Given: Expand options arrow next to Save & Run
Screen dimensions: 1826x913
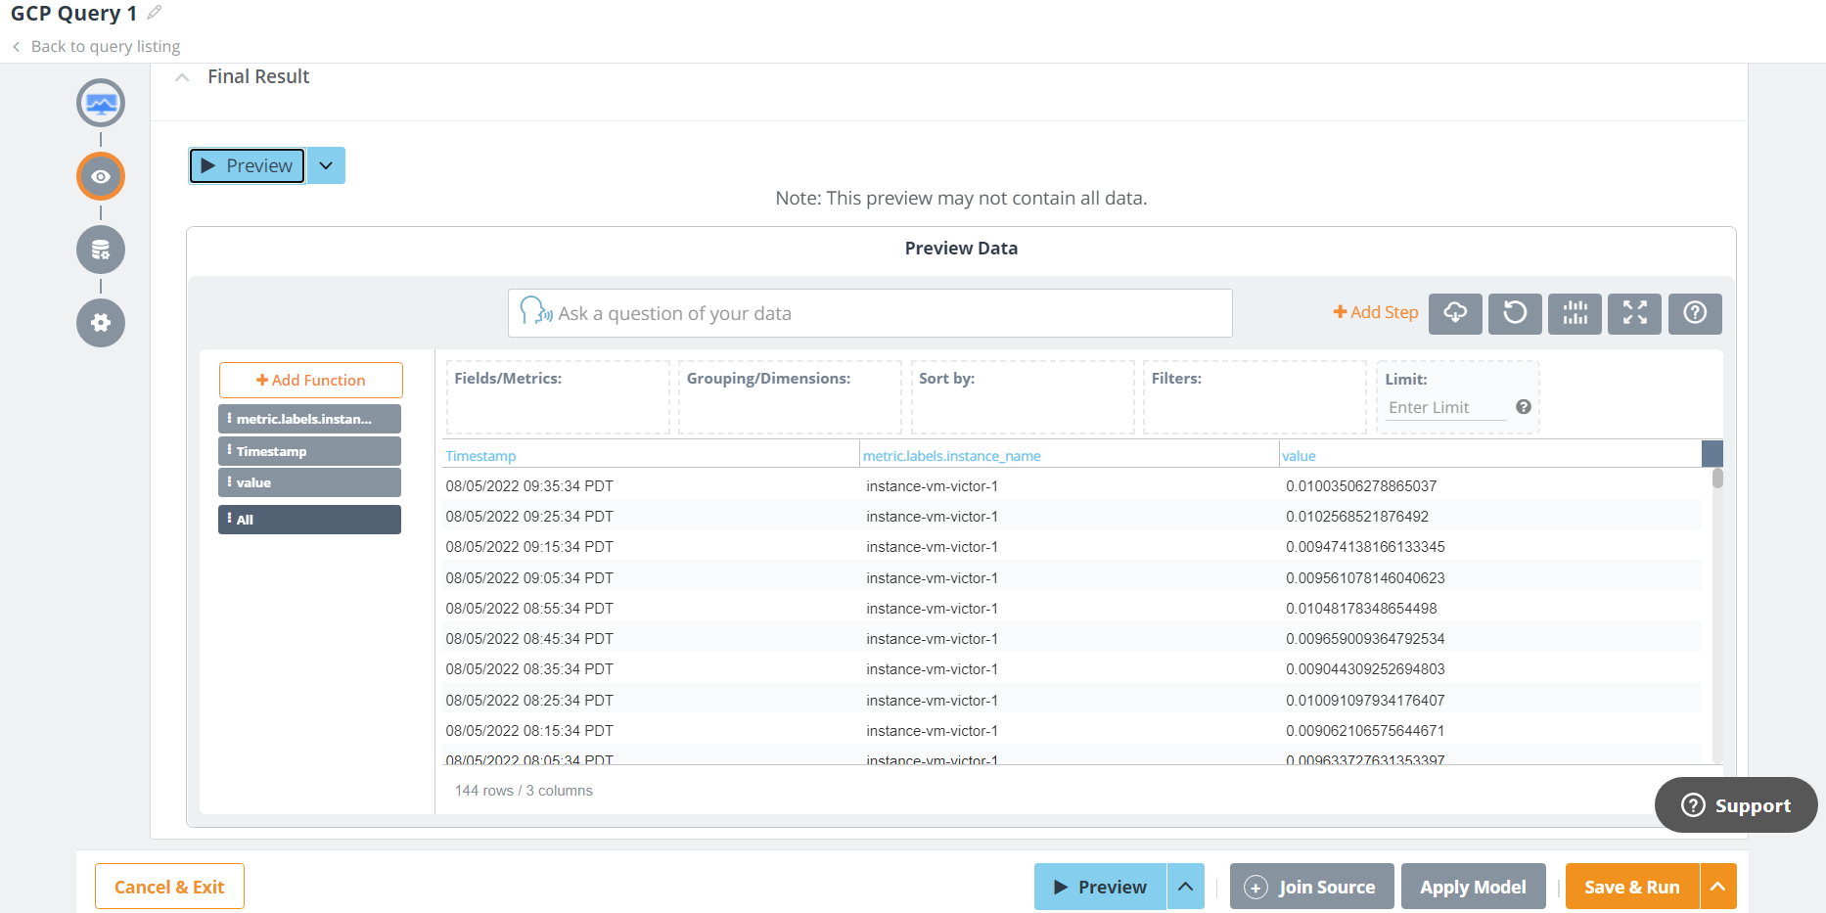Looking at the screenshot, I should point(1717,887).
